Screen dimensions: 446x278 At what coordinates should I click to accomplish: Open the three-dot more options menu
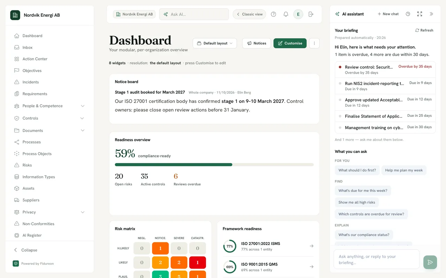click(314, 43)
